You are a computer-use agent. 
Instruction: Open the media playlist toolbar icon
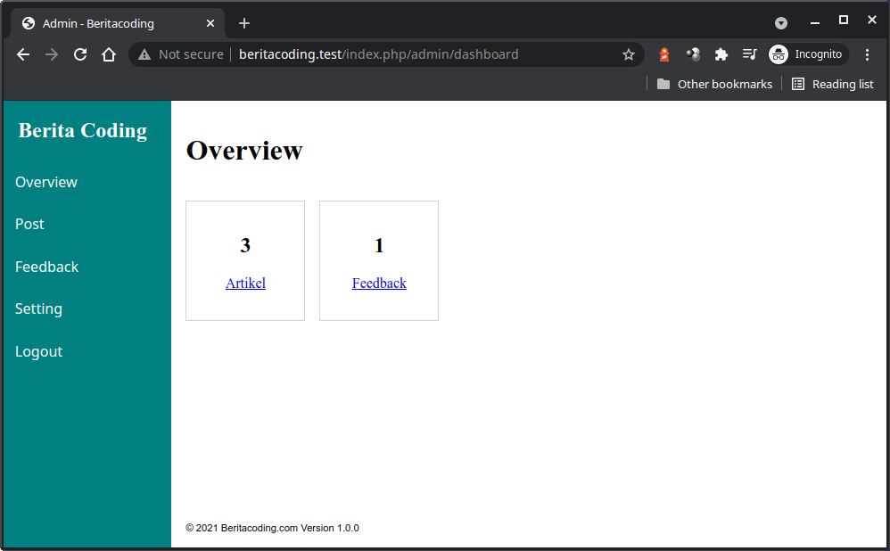[x=750, y=54]
